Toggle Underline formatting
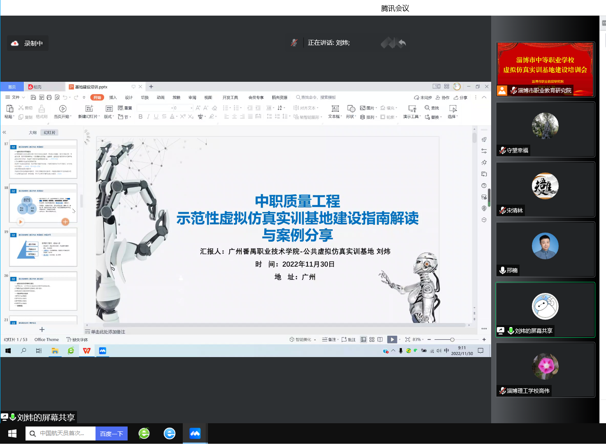606x445 pixels. [156, 117]
